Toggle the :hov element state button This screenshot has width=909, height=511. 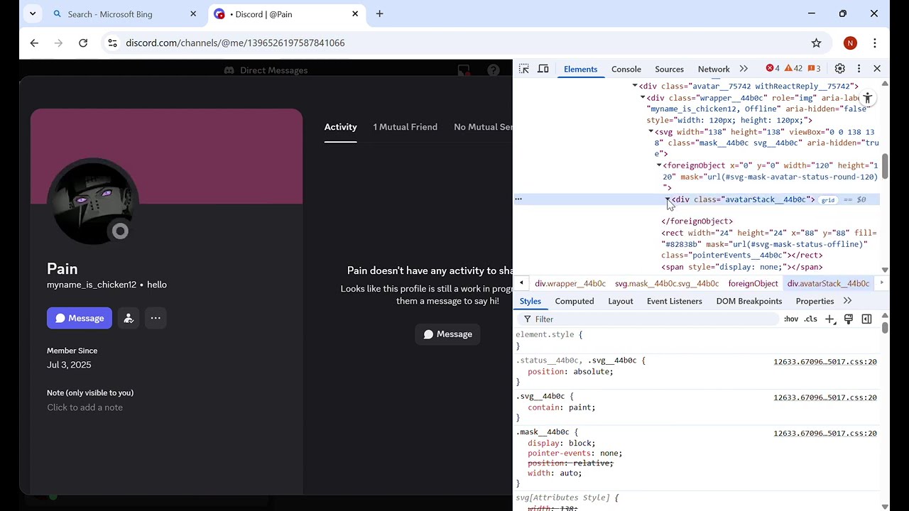point(791,319)
